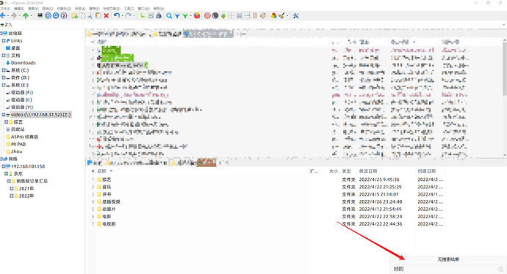Viewport: 507px width, 274px height.
Task: Expand the 2021年 folder node
Action: [x=12, y=188]
